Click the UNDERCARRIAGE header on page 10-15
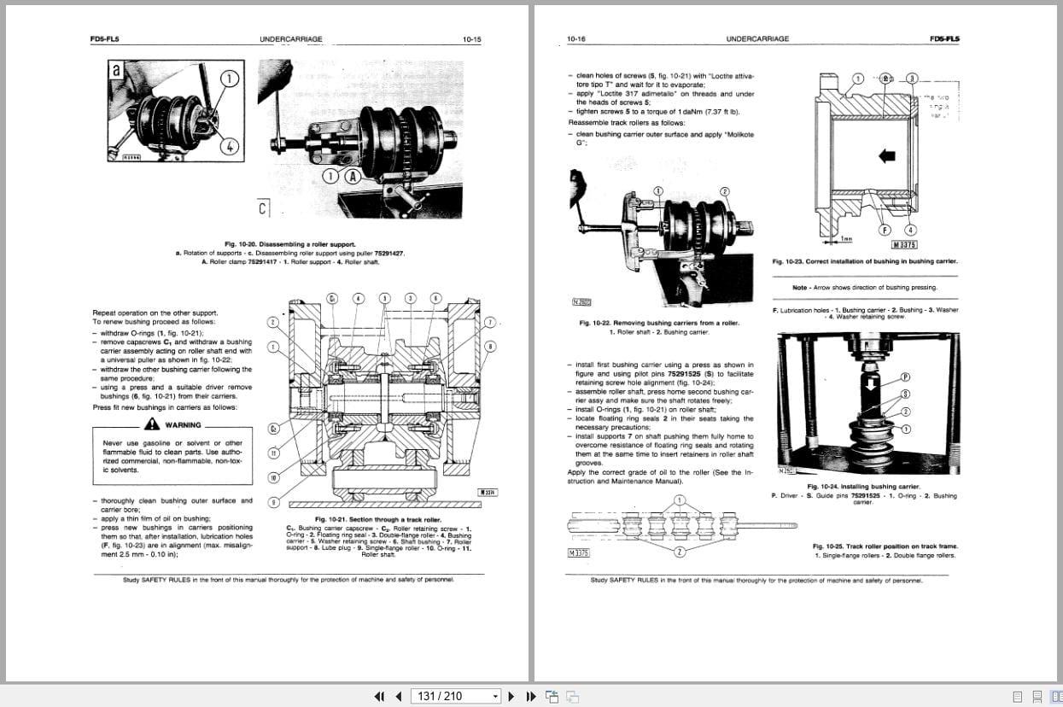 (x=291, y=38)
